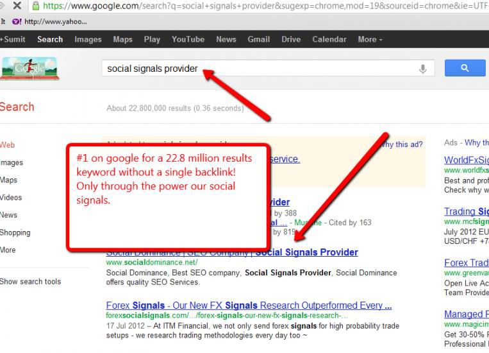Click the browser stop loading X icon
Screen dimensions: 489x353
(x=17, y=5)
